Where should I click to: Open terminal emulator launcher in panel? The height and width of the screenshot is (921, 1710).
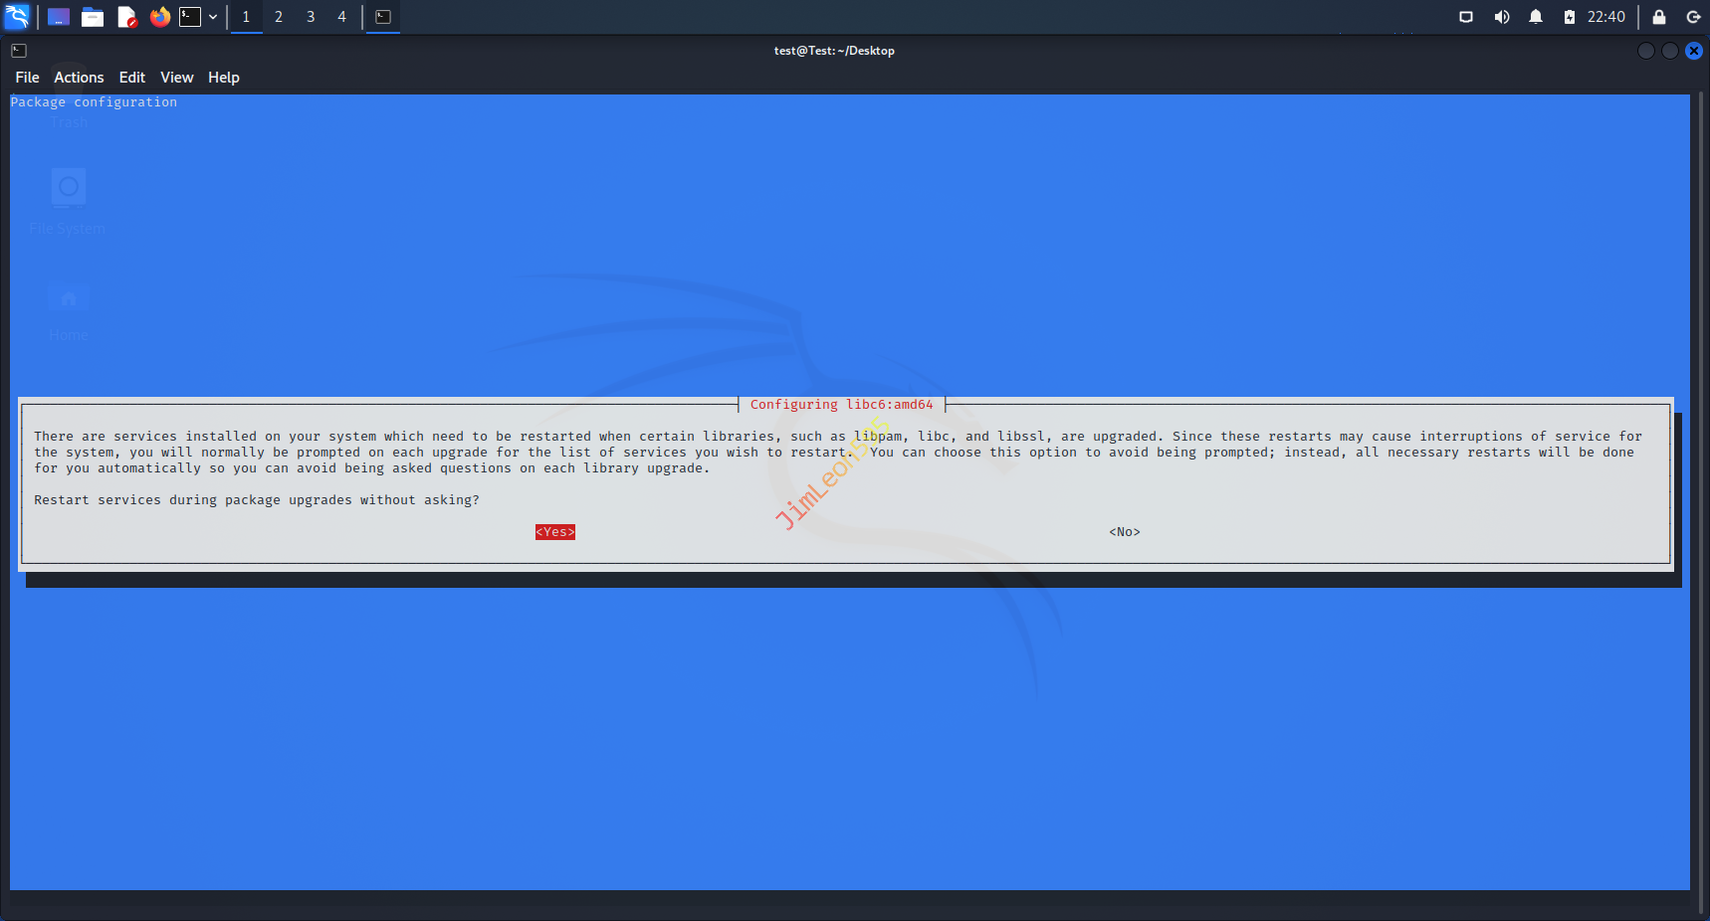tap(190, 17)
